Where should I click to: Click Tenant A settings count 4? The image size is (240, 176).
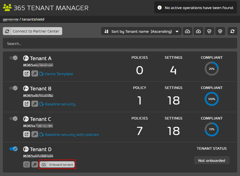pyautogui.click(x=173, y=70)
